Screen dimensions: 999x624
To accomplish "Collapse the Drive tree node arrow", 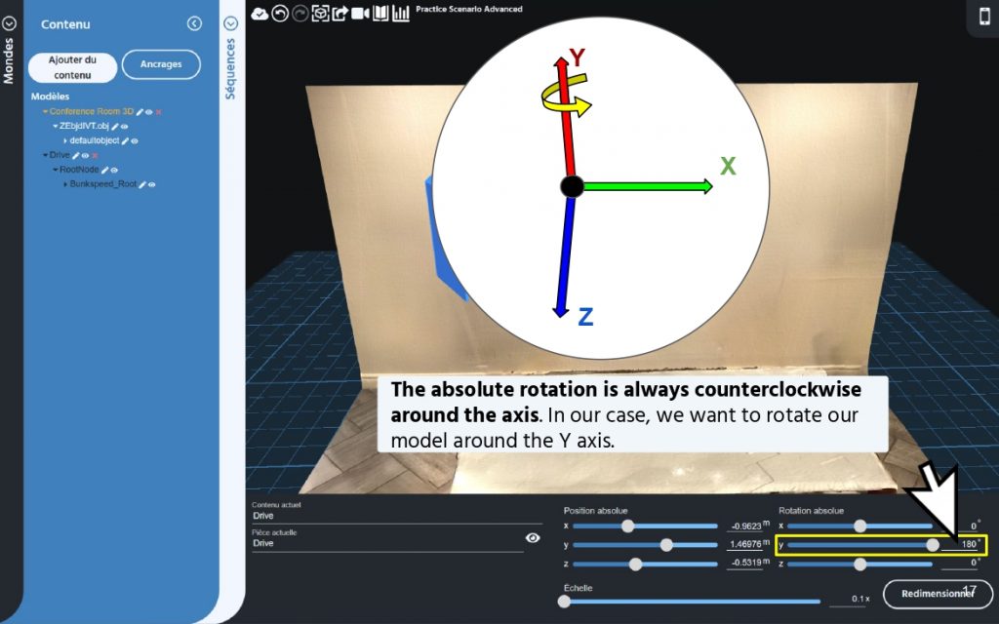I will (45, 155).
